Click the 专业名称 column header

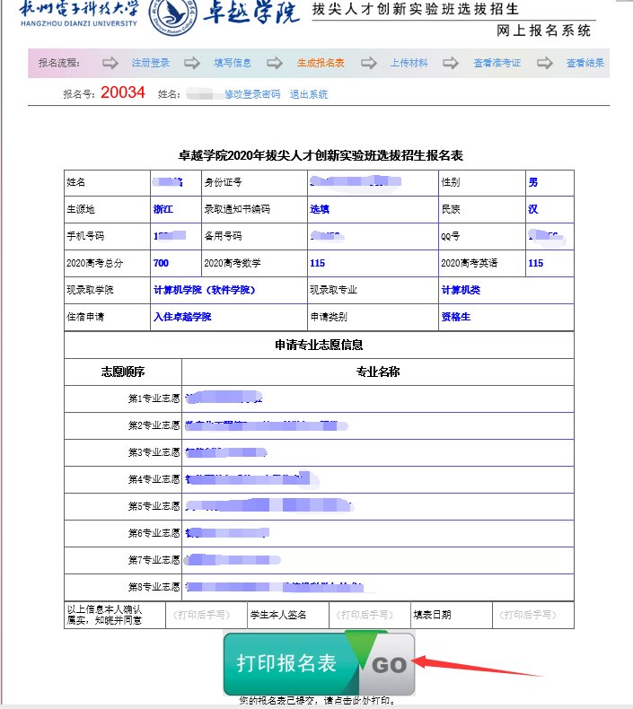coord(378,372)
